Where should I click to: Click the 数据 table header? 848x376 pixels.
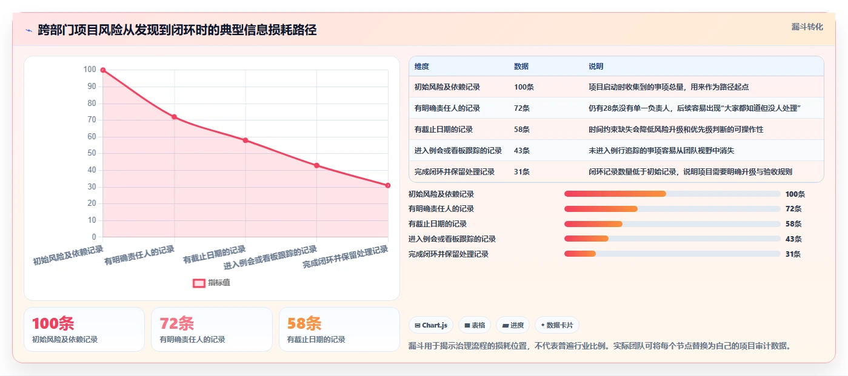521,67
